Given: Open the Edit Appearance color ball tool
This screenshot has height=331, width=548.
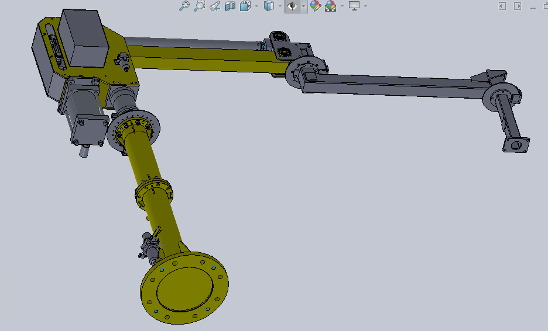Looking at the screenshot, I should click(x=316, y=6).
